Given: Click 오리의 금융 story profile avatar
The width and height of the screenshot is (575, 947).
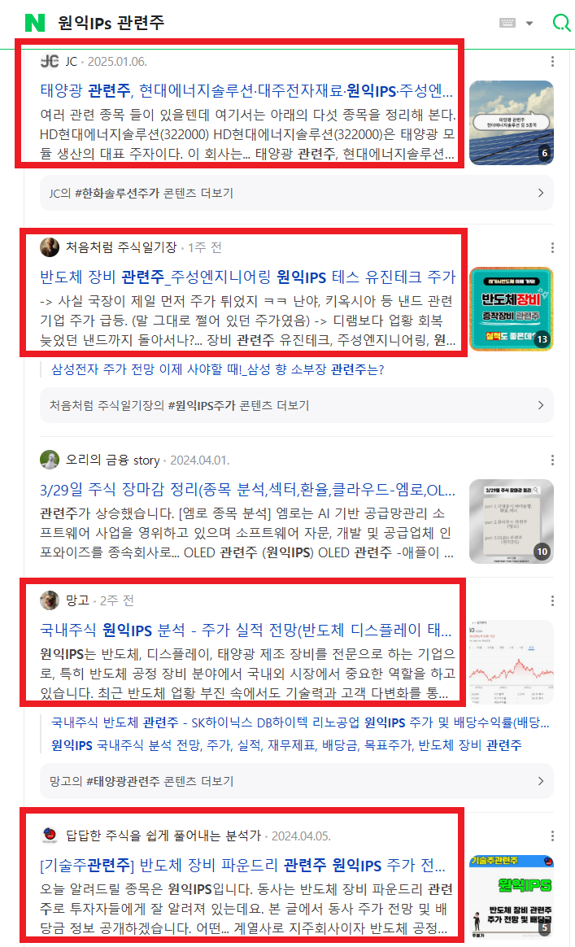Looking at the screenshot, I should click(x=50, y=460).
